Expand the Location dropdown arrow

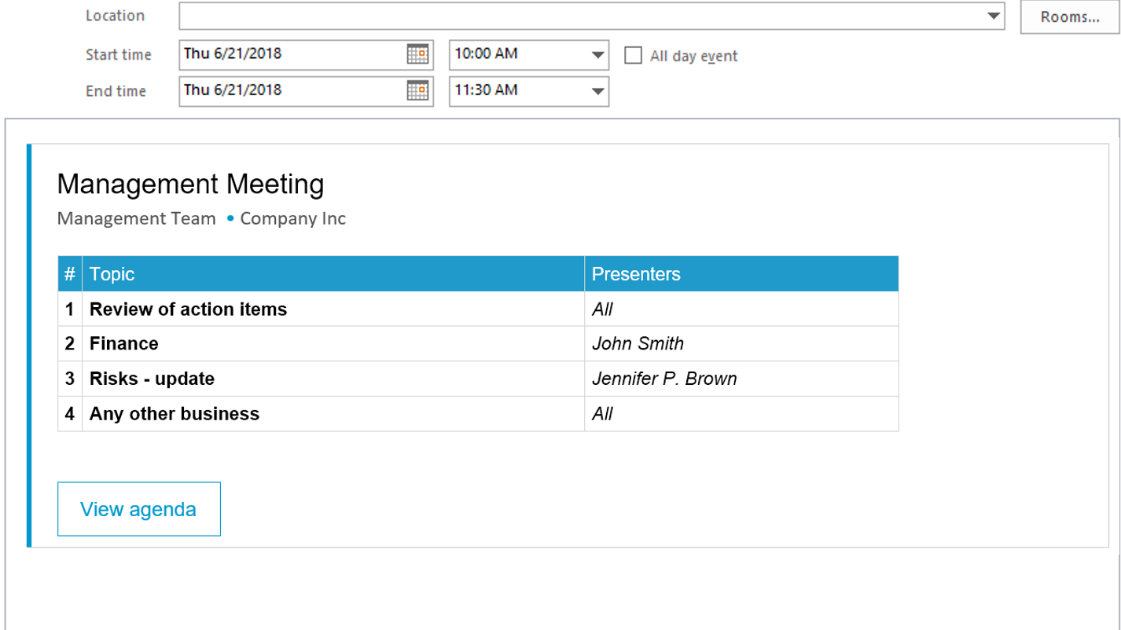coord(994,16)
